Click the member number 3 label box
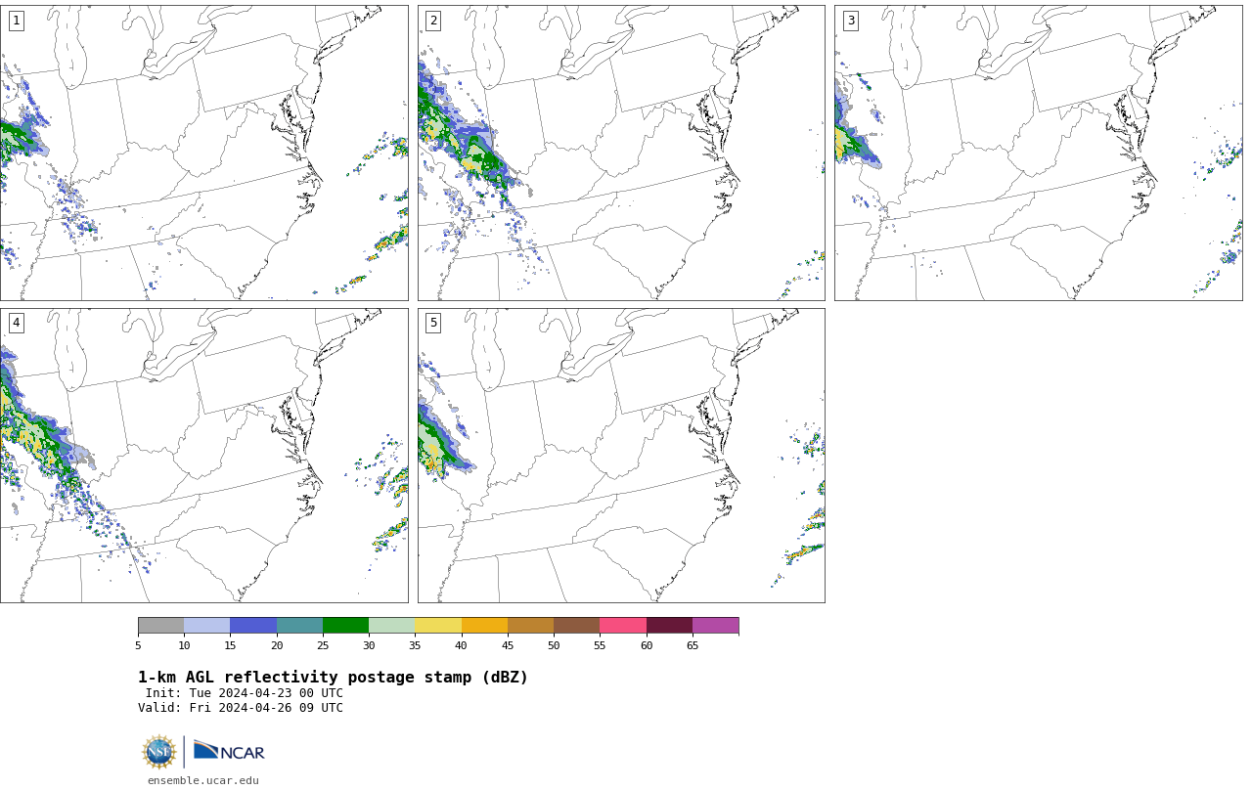1252x791 pixels. coord(850,21)
